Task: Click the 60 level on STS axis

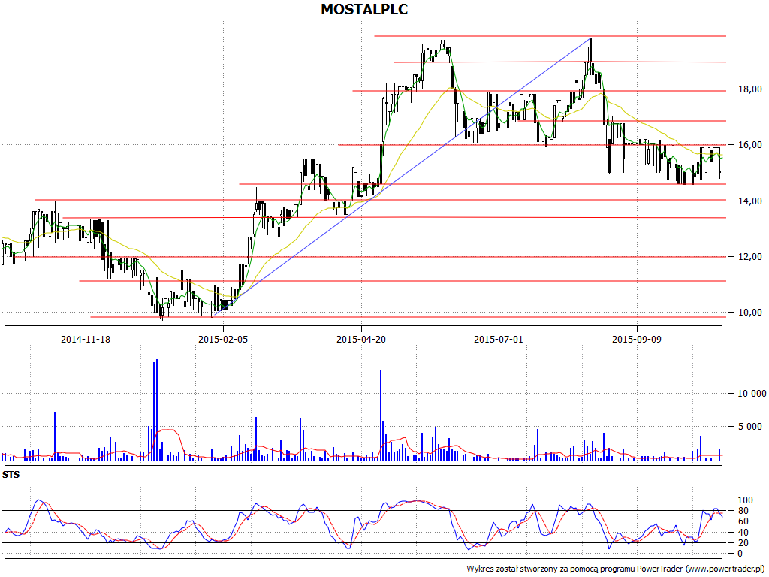Action: 743,521
